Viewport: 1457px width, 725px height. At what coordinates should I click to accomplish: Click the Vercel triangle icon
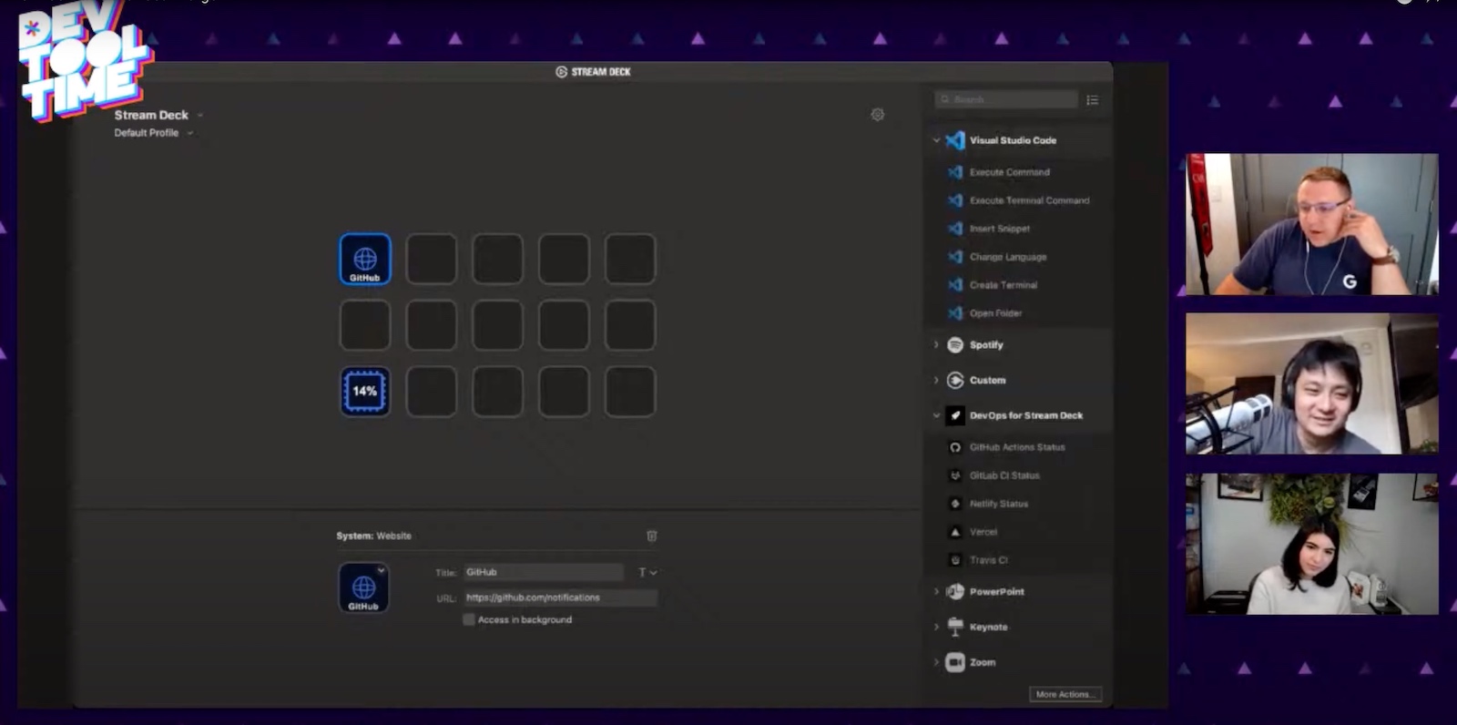click(x=955, y=532)
